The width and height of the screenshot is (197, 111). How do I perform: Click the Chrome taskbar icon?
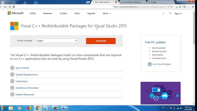(38, 108)
